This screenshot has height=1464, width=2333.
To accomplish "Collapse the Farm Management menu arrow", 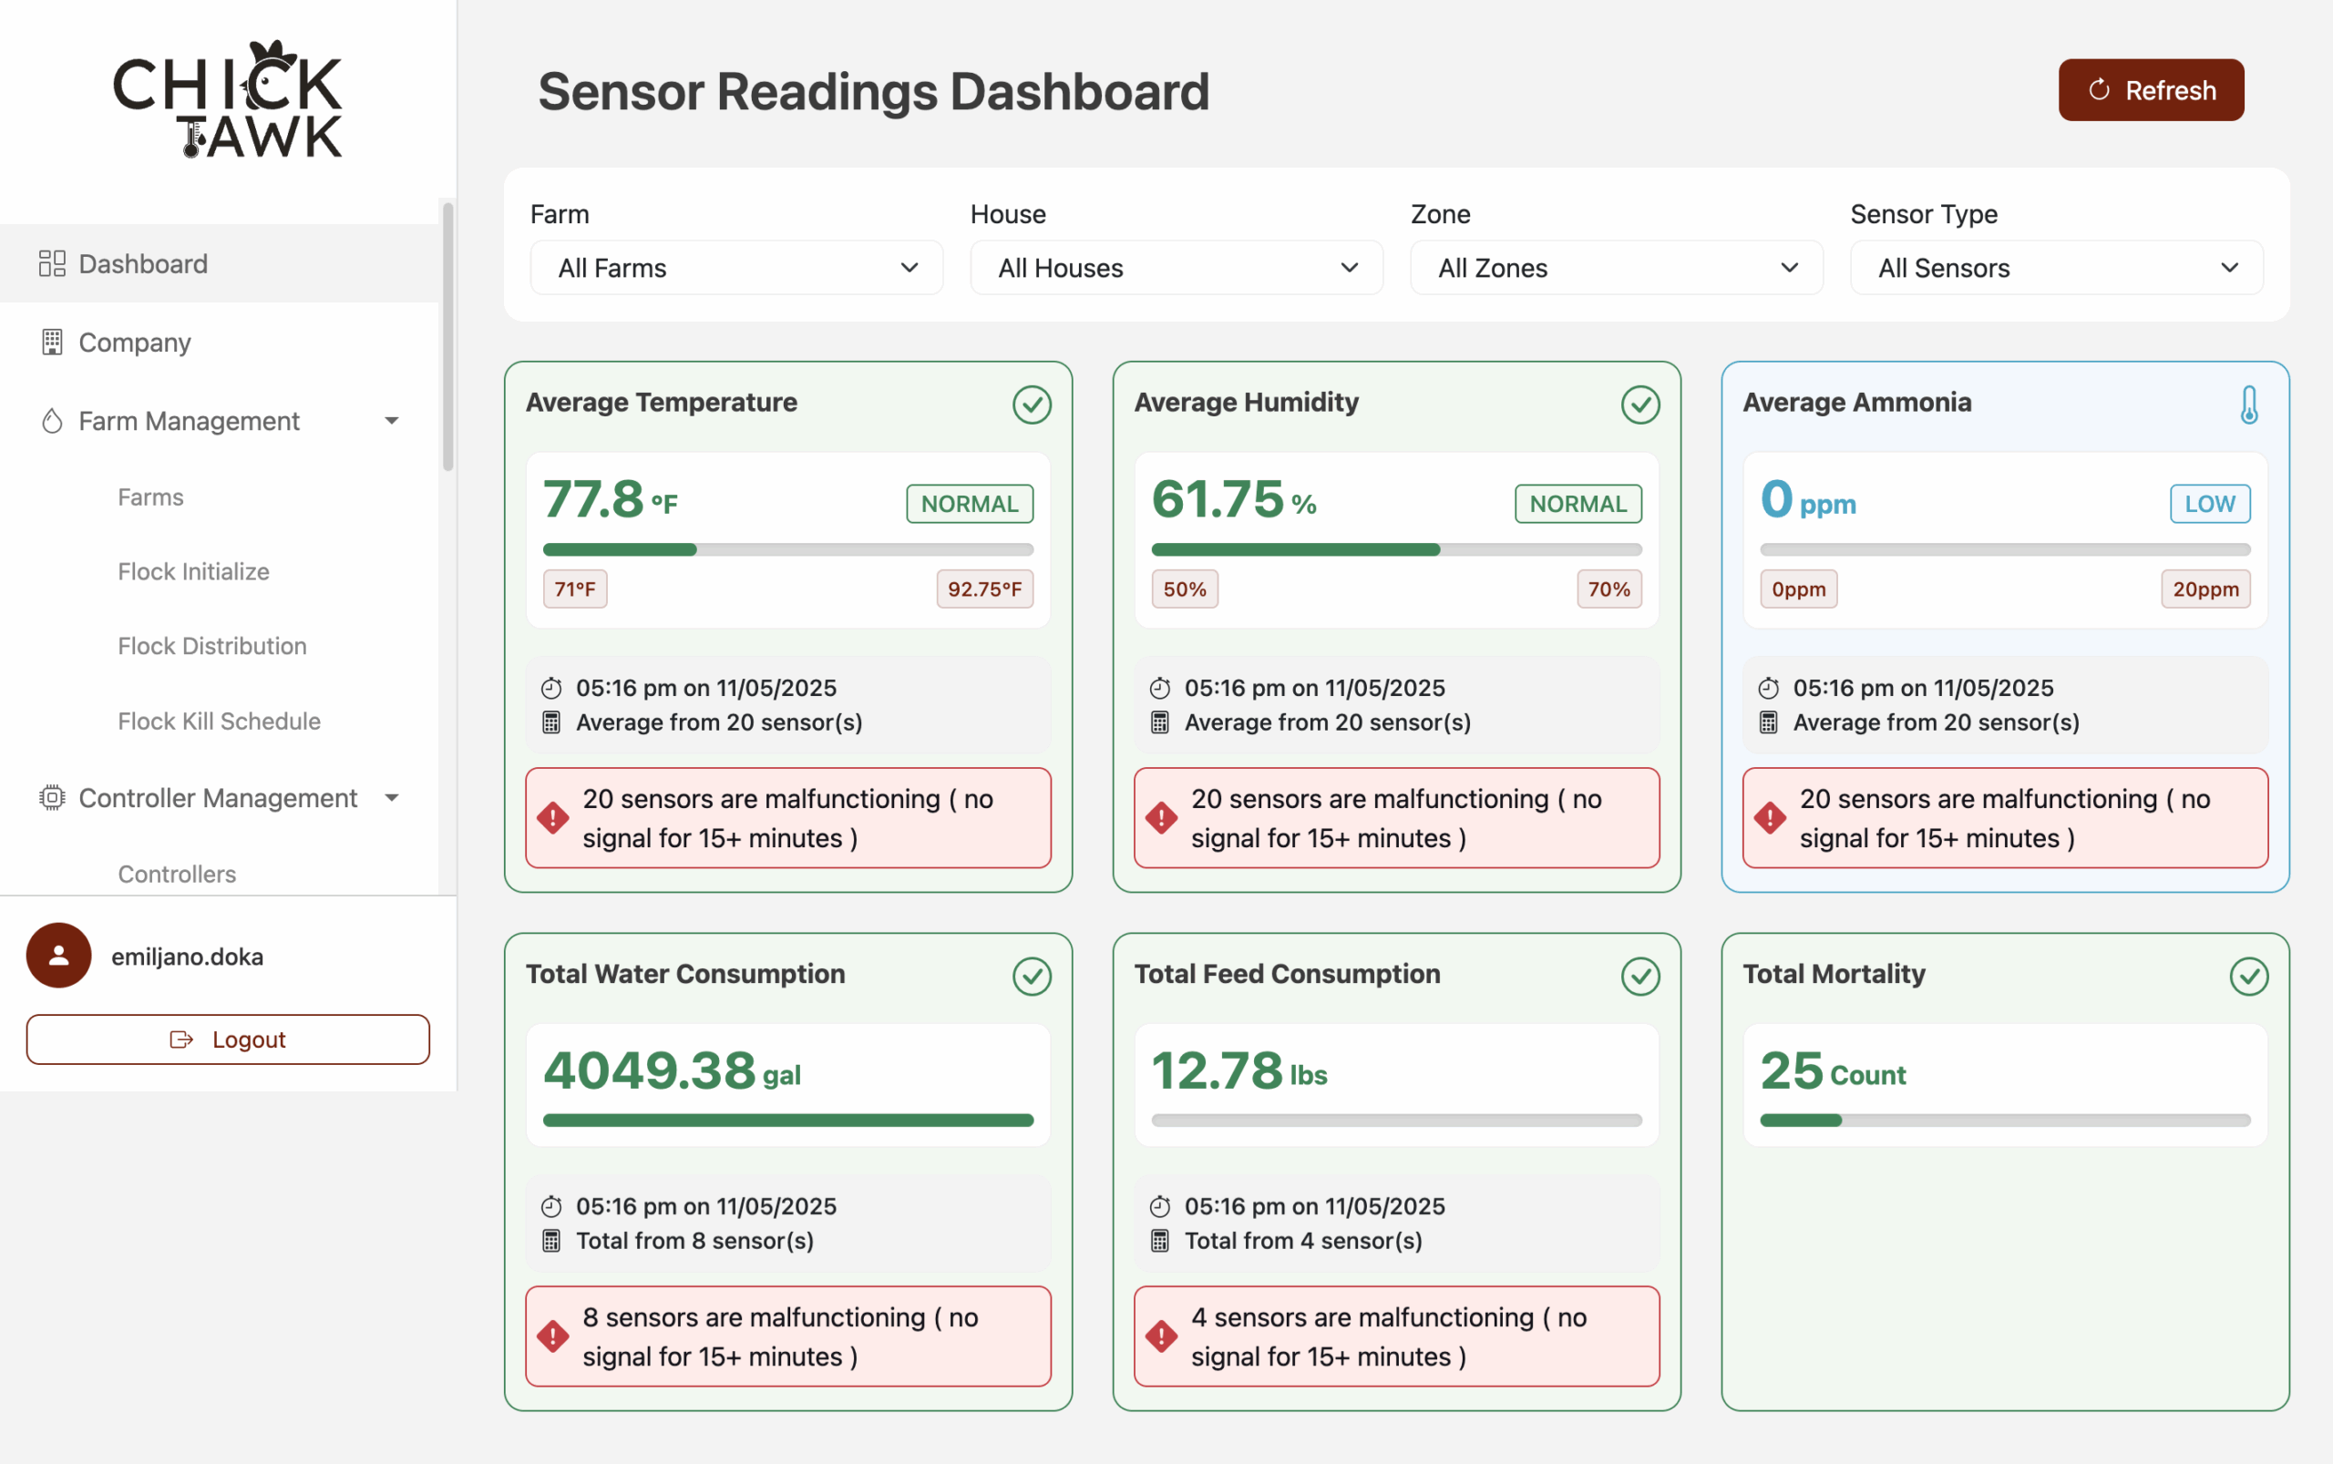I will pyautogui.click(x=391, y=420).
